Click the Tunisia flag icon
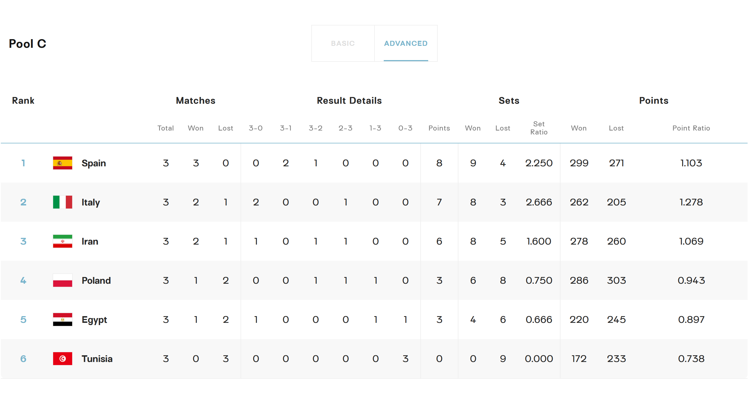 pyautogui.click(x=63, y=359)
